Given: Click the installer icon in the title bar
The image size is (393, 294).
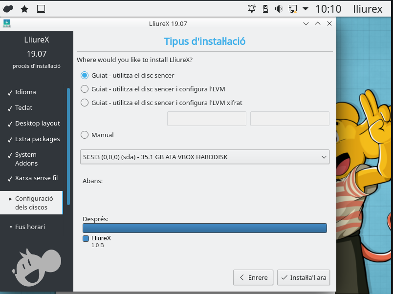Looking at the screenshot, I should (x=6, y=23).
